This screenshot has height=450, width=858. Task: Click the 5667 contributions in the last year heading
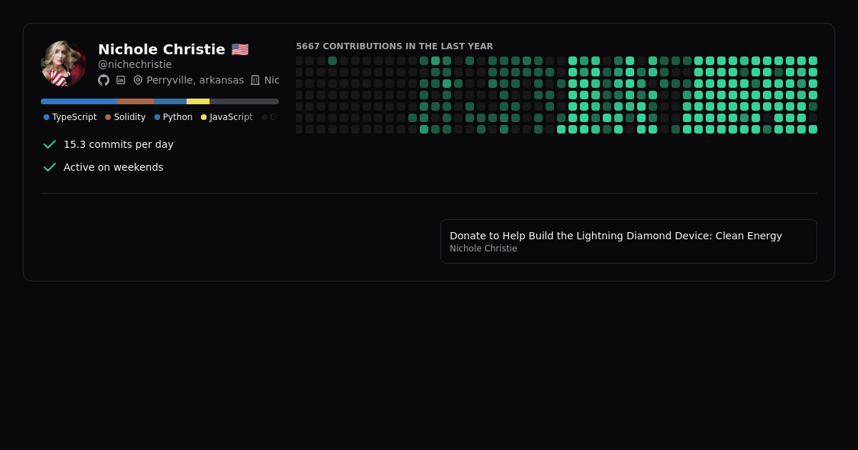[395, 46]
